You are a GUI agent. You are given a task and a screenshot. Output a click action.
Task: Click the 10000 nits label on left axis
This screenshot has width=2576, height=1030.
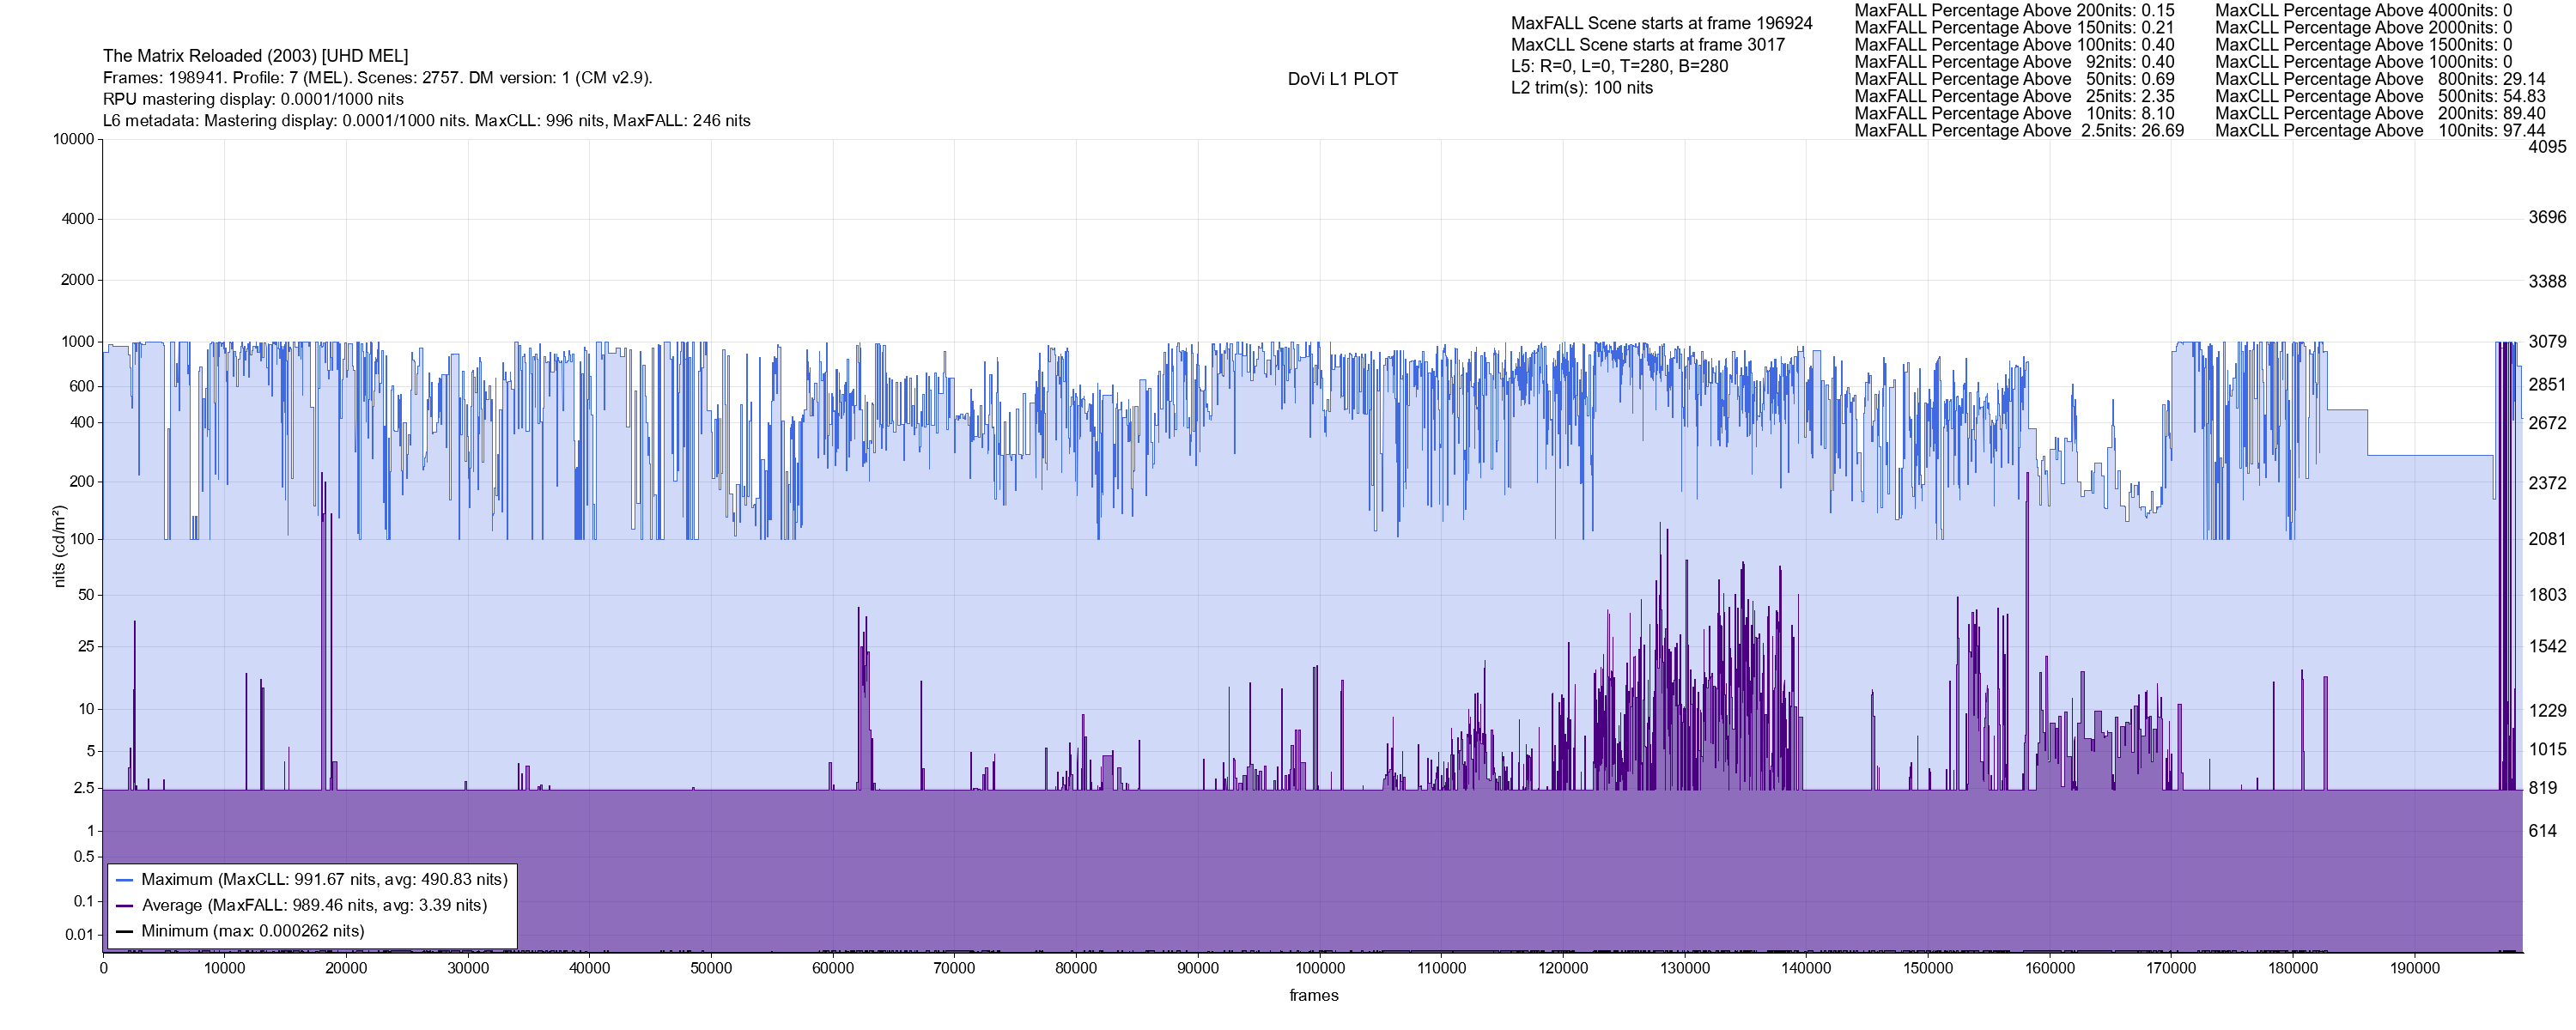pos(73,139)
